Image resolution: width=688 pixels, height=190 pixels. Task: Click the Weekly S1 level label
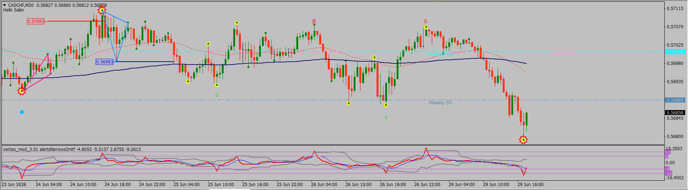[x=440, y=103]
